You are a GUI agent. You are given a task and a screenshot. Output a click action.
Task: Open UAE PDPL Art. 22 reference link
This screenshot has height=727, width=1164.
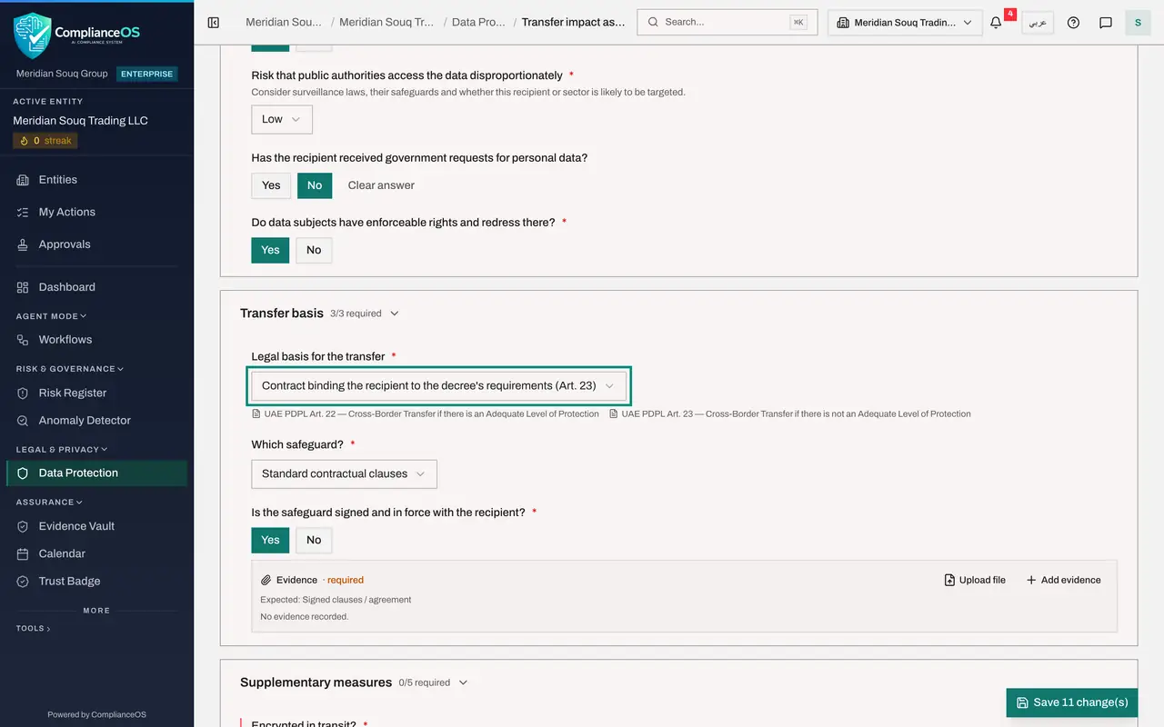click(426, 413)
